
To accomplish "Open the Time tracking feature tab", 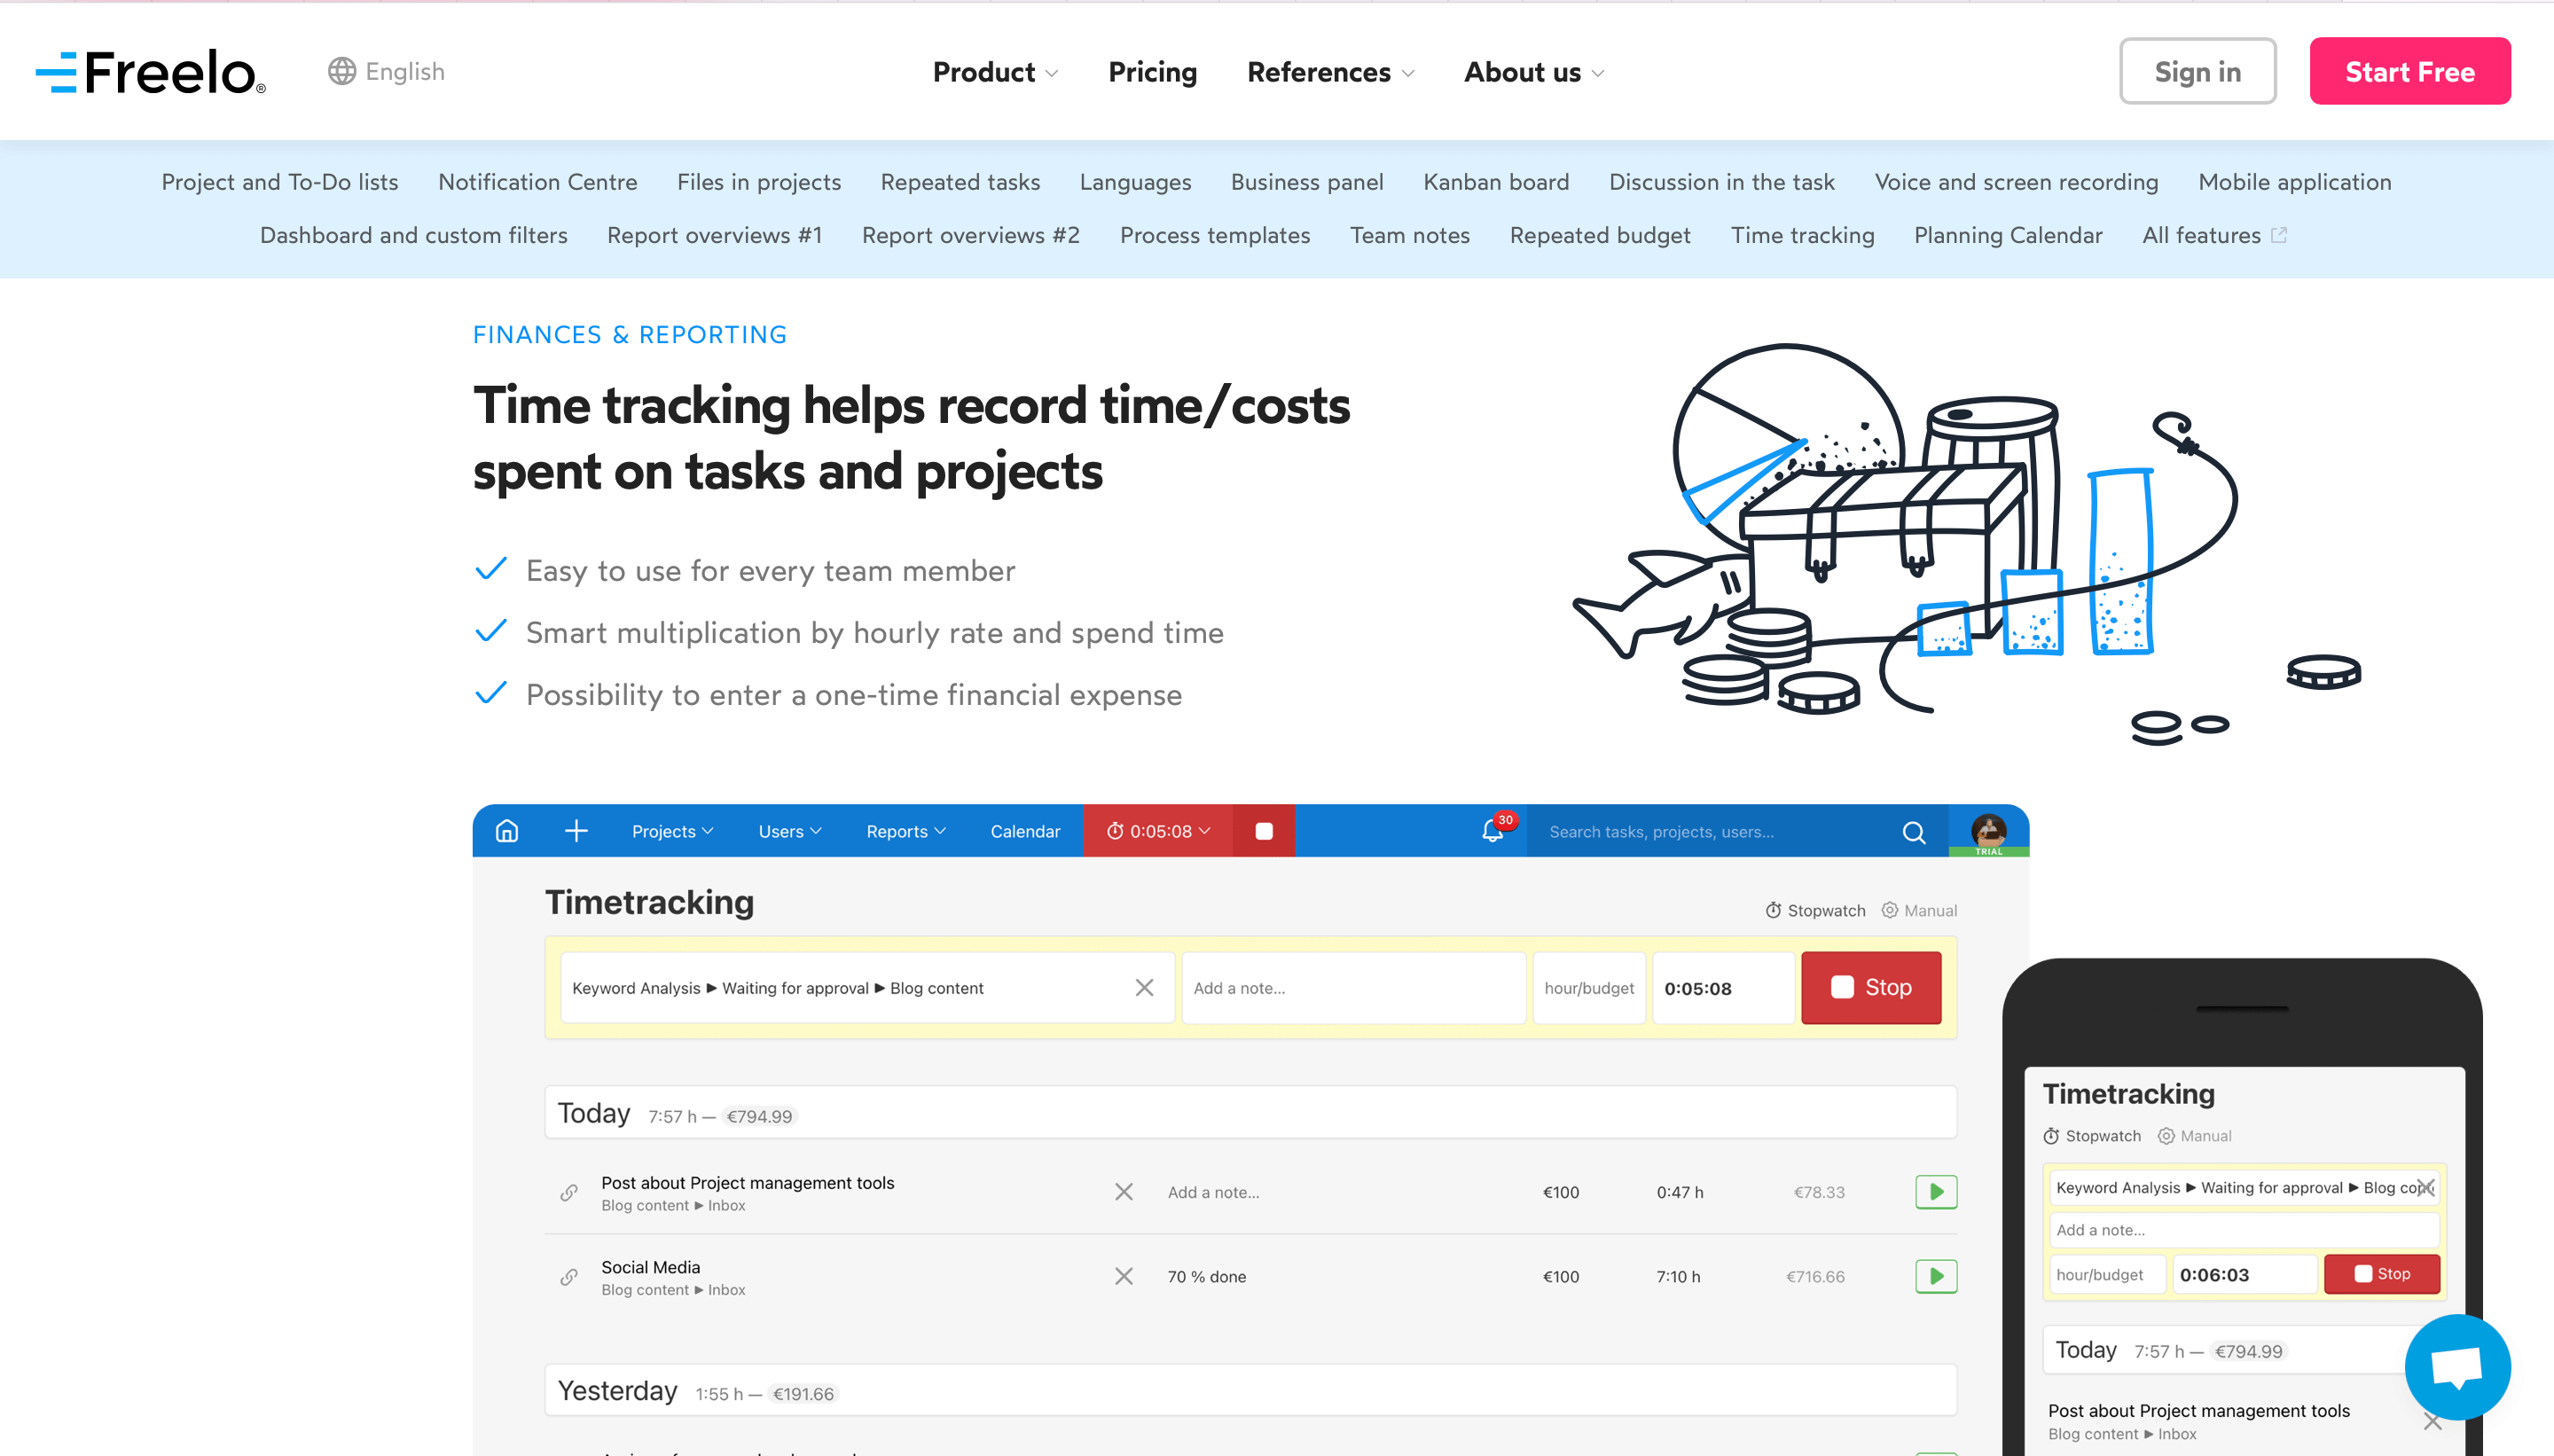I will [x=1803, y=233].
